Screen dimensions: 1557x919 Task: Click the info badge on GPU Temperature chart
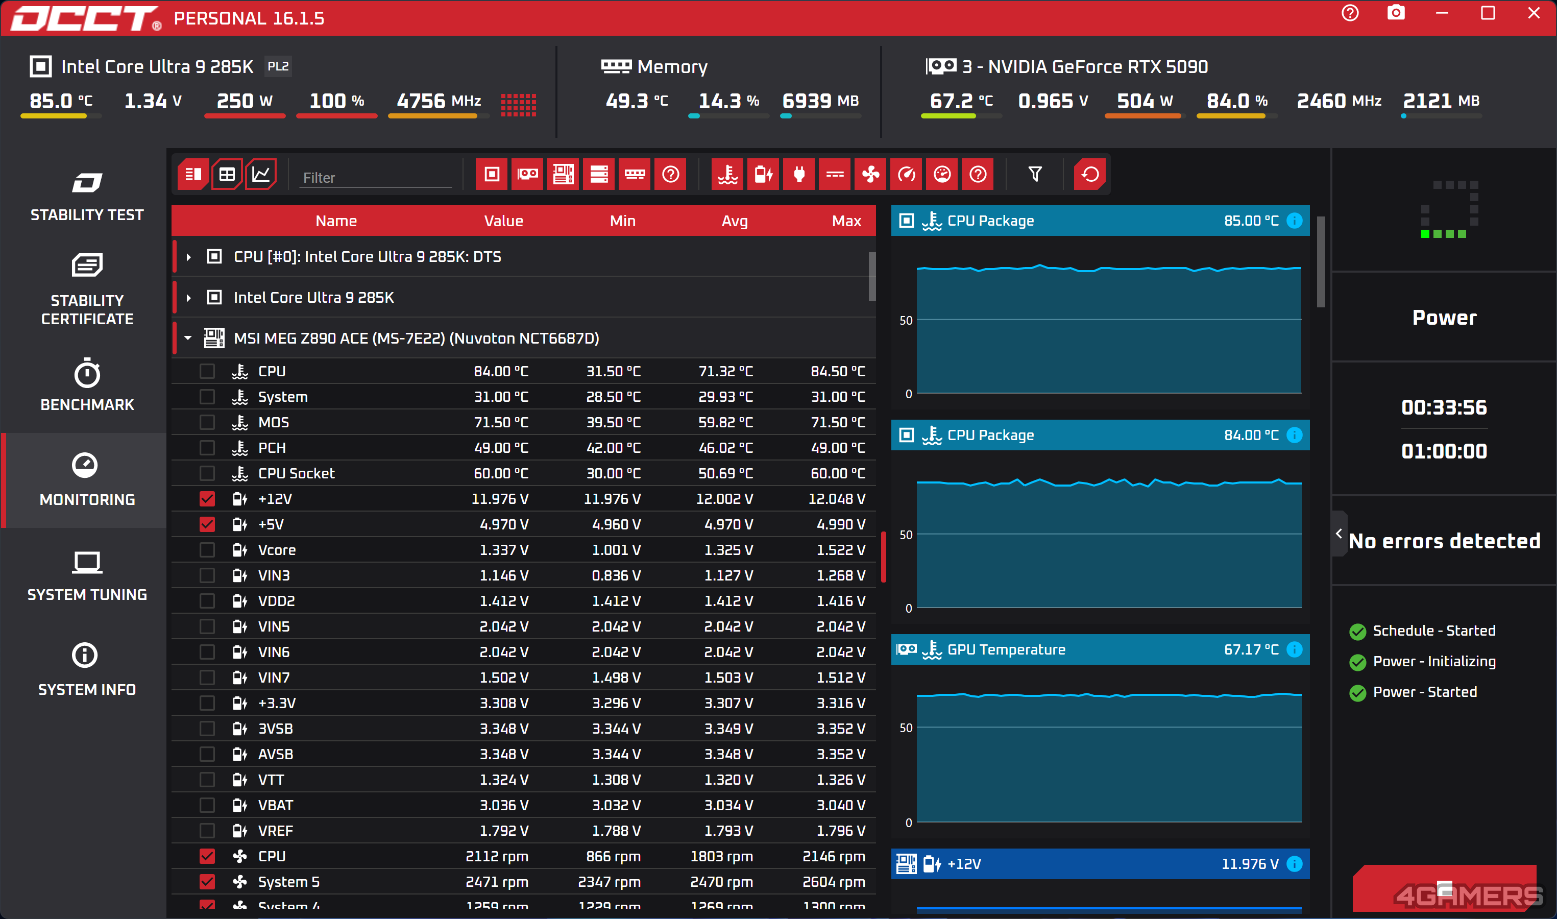(x=1294, y=649)
